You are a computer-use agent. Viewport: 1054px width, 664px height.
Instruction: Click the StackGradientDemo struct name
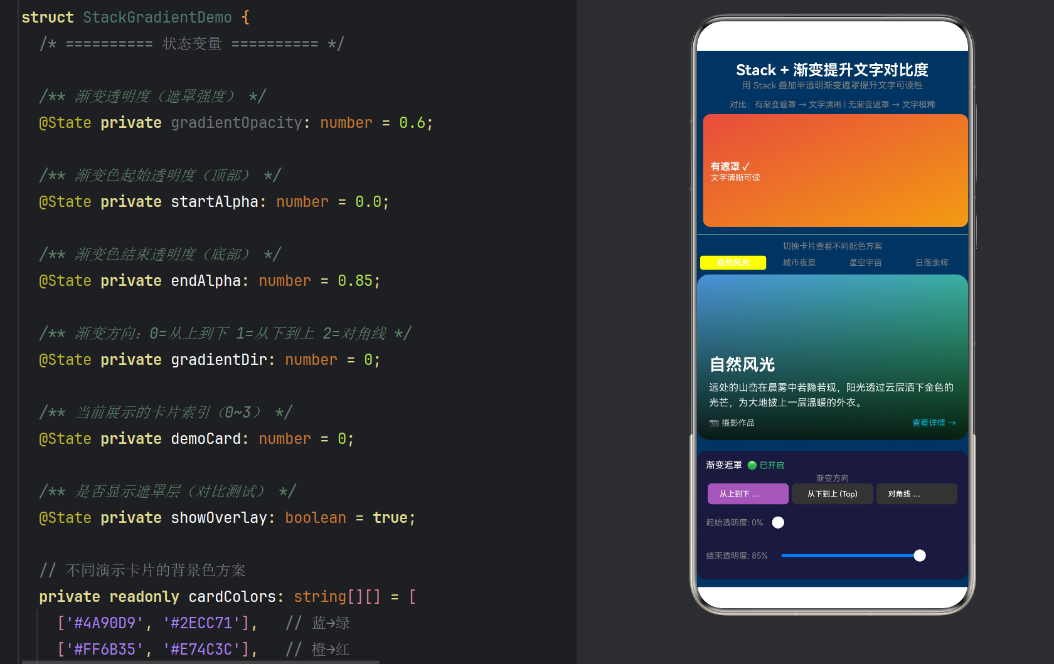[x=157, y=18]
